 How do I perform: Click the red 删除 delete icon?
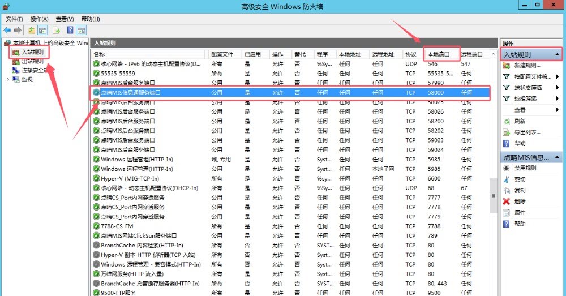[x=507, y=201]
